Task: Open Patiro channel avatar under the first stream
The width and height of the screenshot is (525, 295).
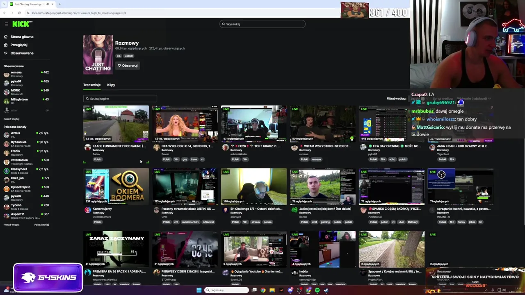Action: (x=87, y=147)
